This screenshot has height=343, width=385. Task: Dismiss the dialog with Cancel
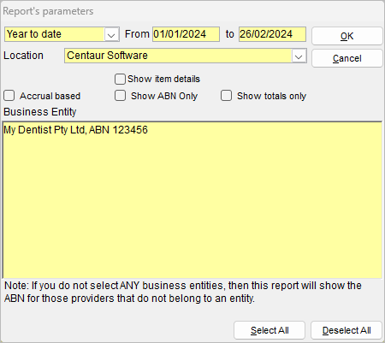click(346, 58)
